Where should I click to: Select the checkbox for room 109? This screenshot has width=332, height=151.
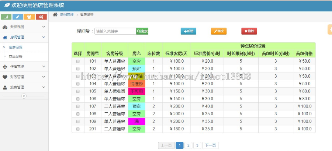pyautogui.click(x=78, y=122)
